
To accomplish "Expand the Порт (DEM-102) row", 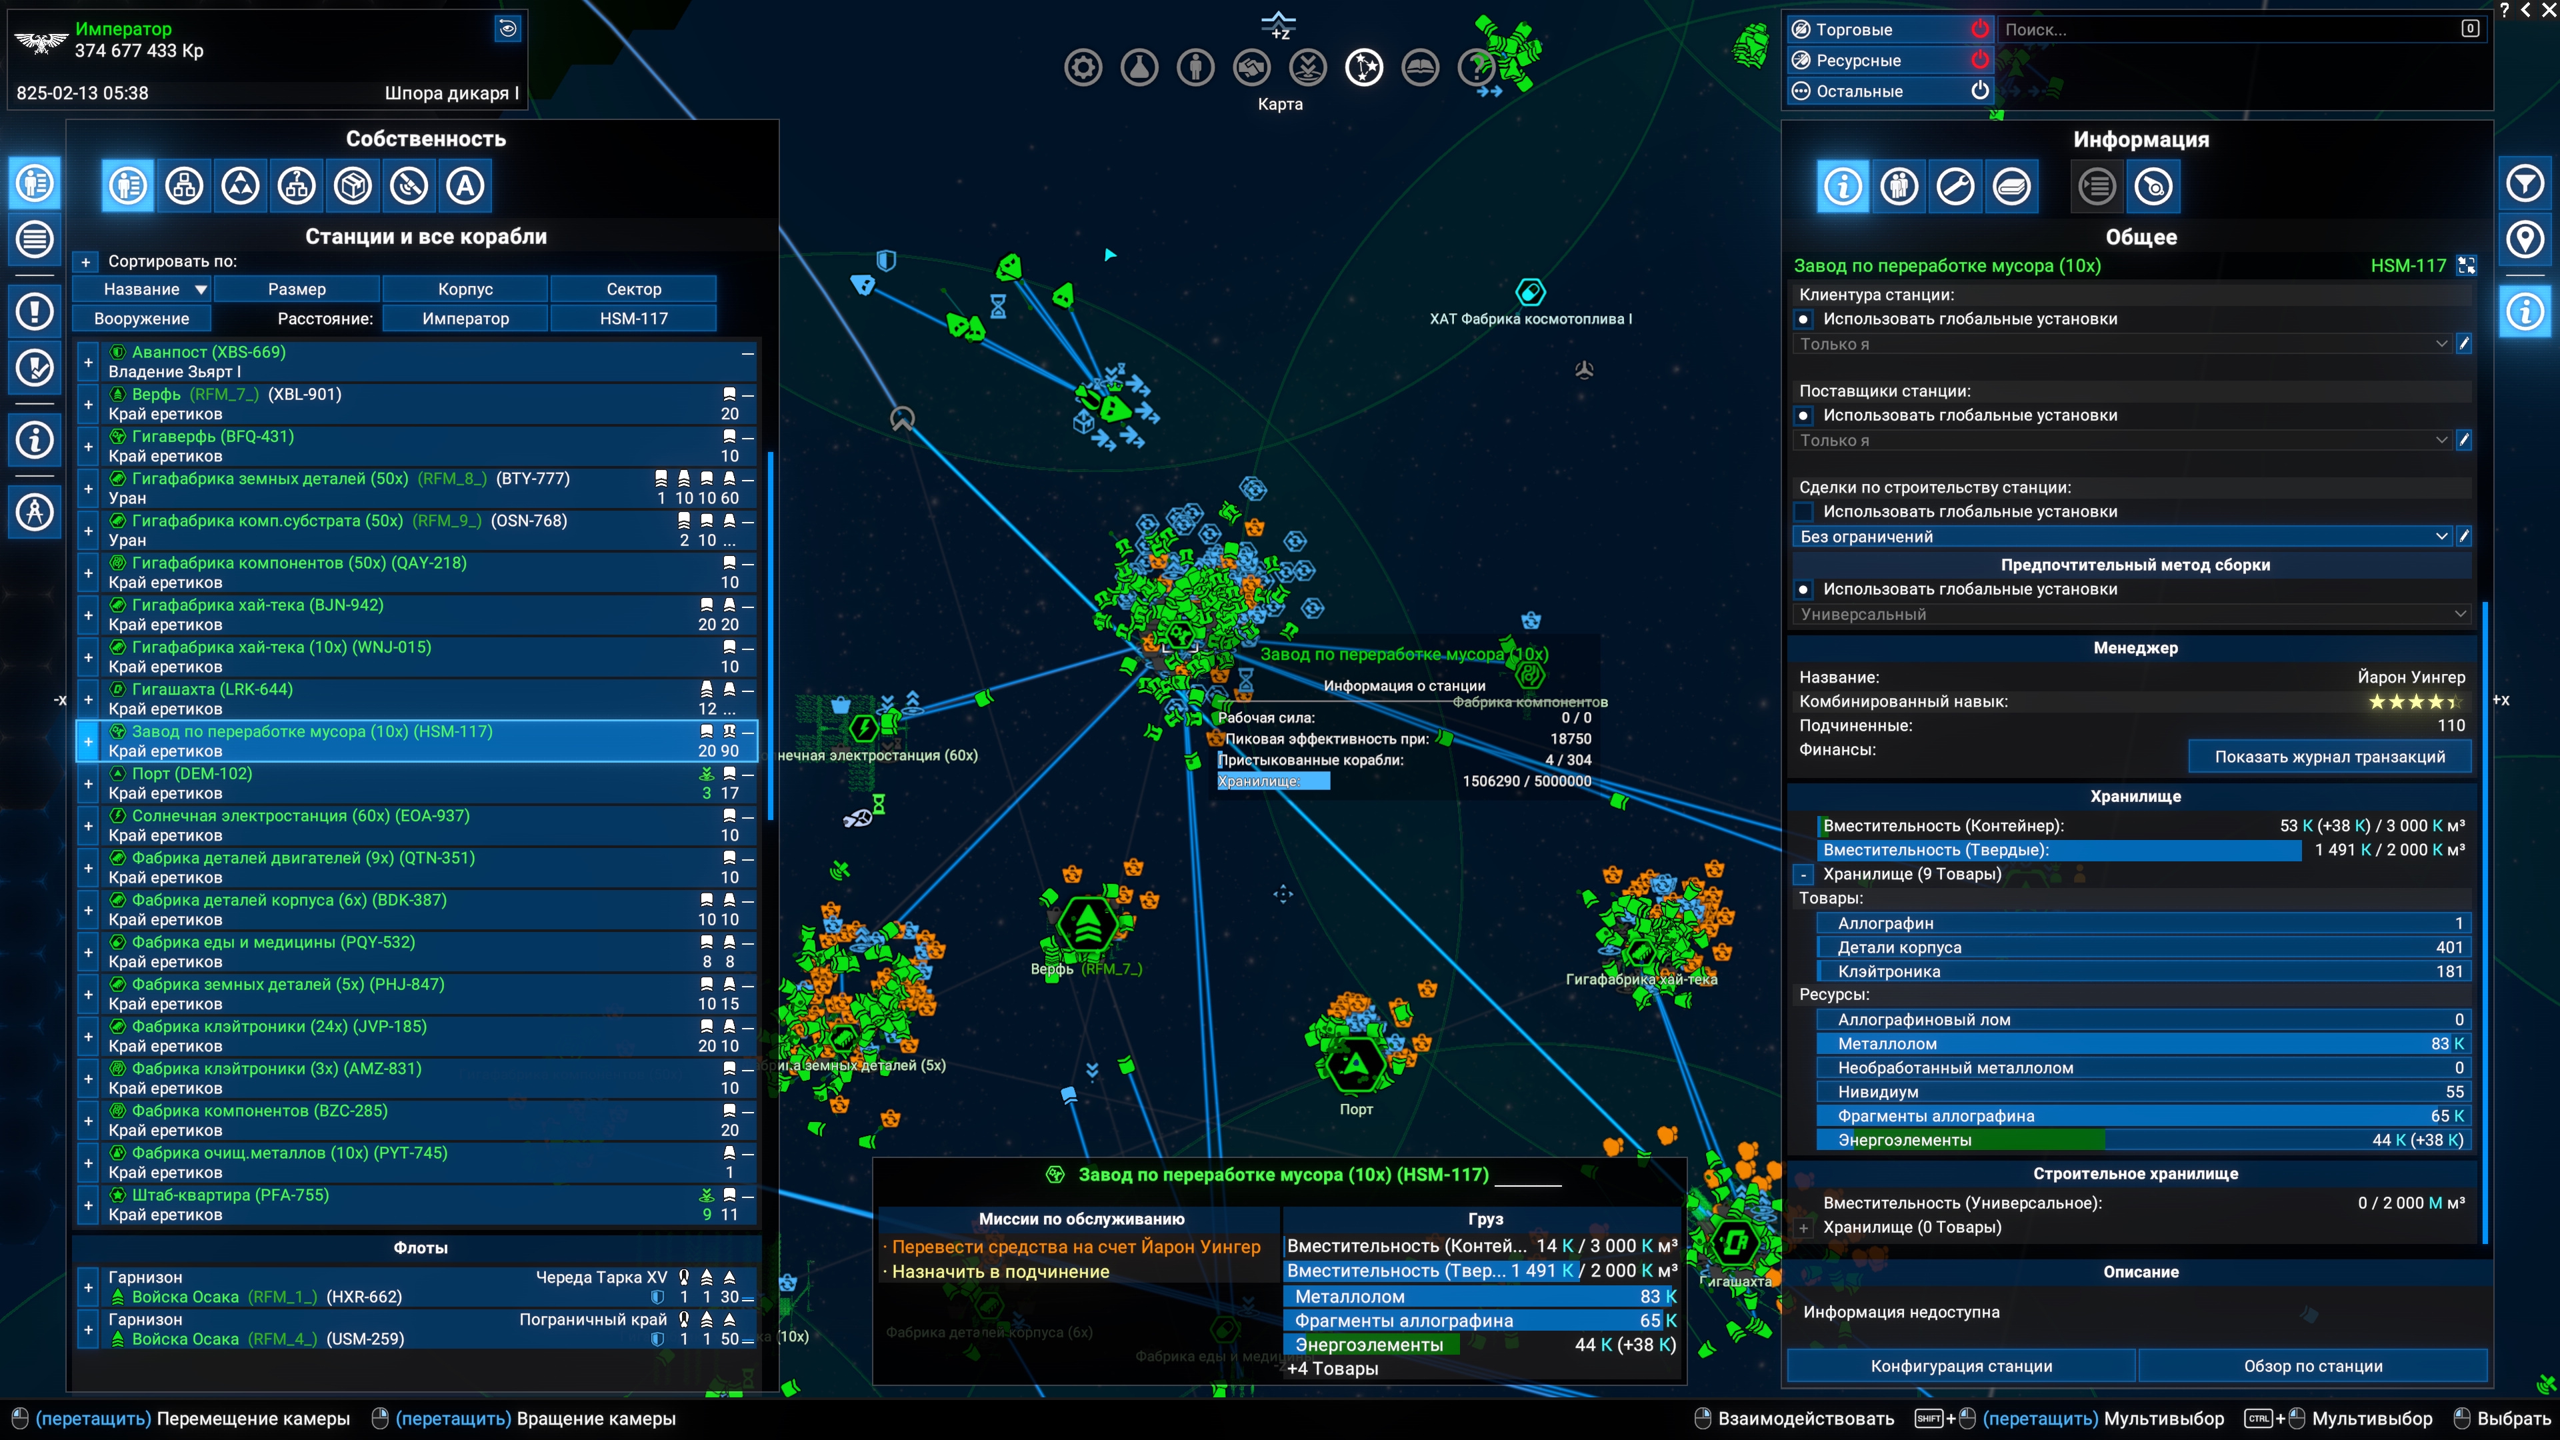I will 87,783.
